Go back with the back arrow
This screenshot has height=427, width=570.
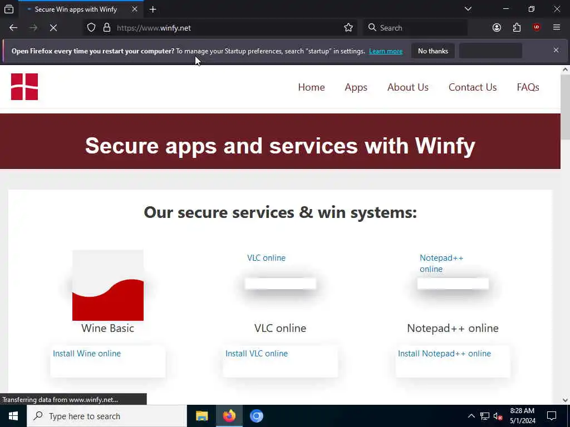tap(13, 28)
